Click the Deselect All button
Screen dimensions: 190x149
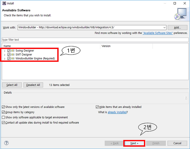click(x=33, y=85)
